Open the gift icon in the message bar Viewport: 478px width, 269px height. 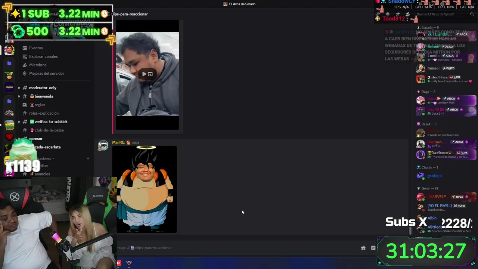[363, 248]
